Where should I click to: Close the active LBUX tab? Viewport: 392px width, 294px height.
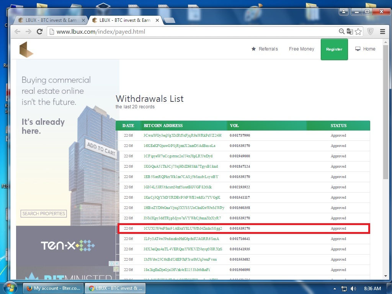[157, 20]
